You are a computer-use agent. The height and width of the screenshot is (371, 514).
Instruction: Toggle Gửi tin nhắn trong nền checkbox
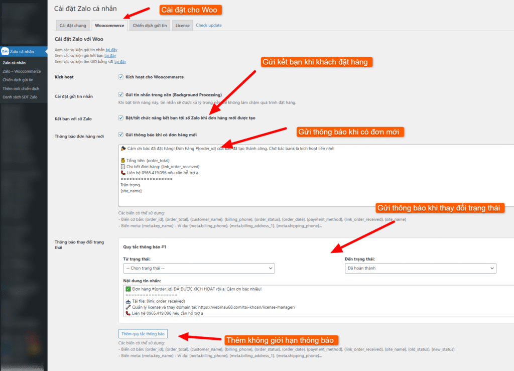click(x=120, y=94)
